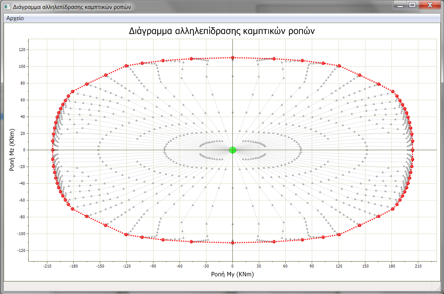Screen dimensions: 444x294
Task: Click the leftmost red point on the My axis
Action: [53, 150]
